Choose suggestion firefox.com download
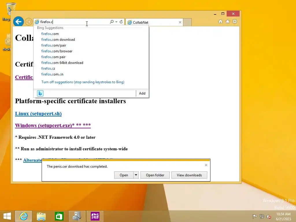The image size is (296, 222). point(58,39)
